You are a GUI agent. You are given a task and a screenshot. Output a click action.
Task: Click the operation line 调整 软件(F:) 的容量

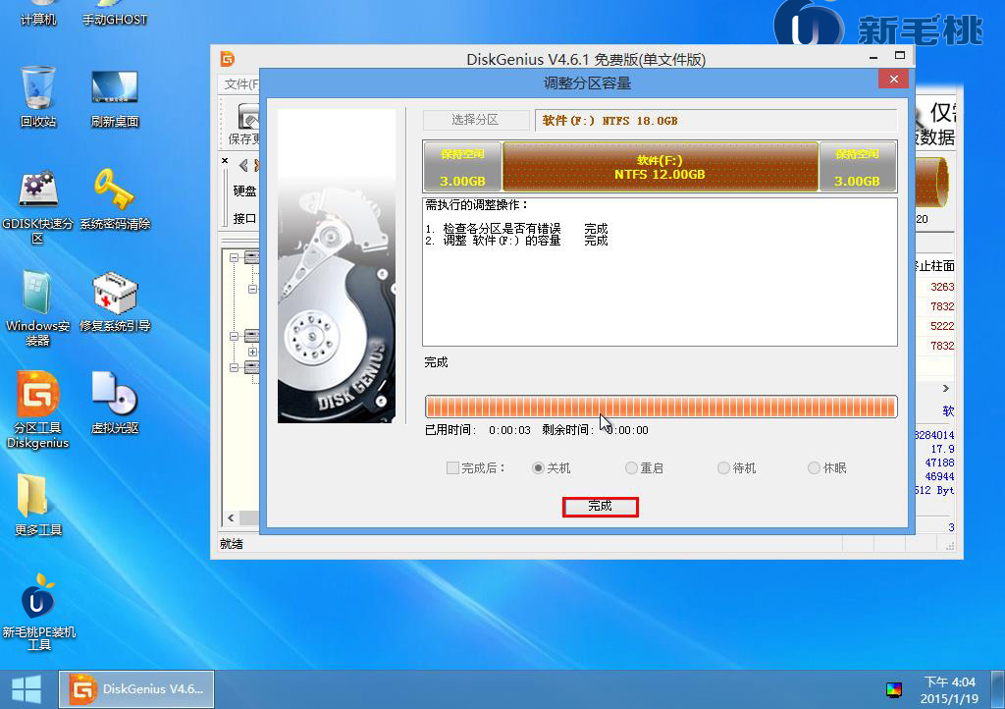tap(502, 241)
